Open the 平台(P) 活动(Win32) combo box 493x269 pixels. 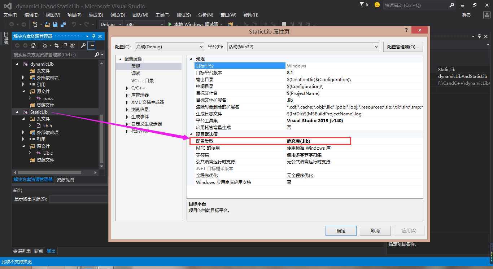(x=303, y=47)
